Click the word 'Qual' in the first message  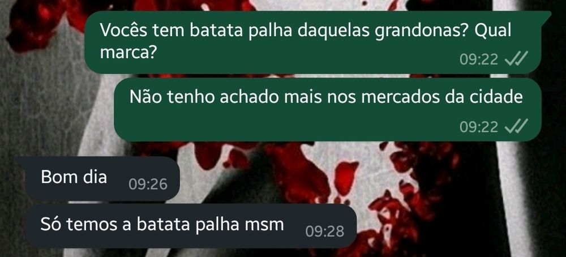[493, 31]
